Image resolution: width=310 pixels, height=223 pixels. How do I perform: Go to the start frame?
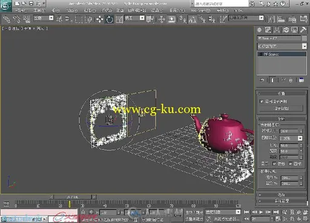tap(246, 212)
